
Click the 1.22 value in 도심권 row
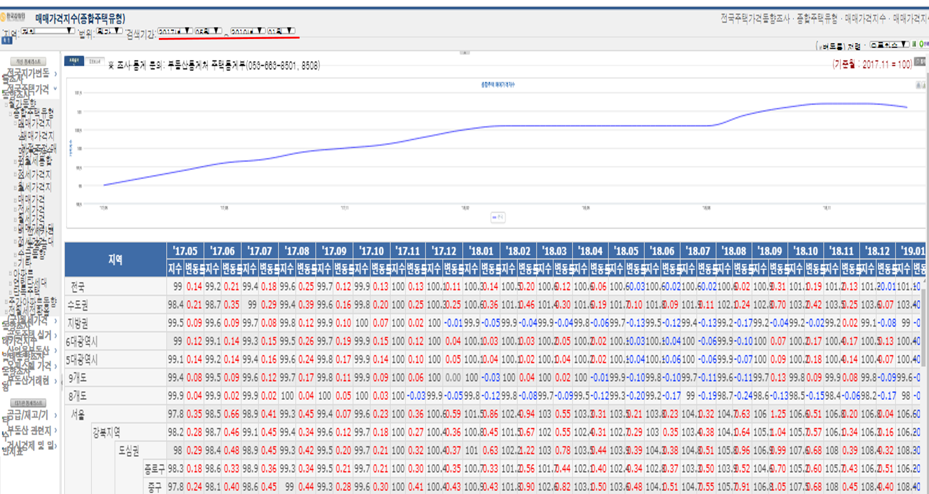[x=526, y=450]
